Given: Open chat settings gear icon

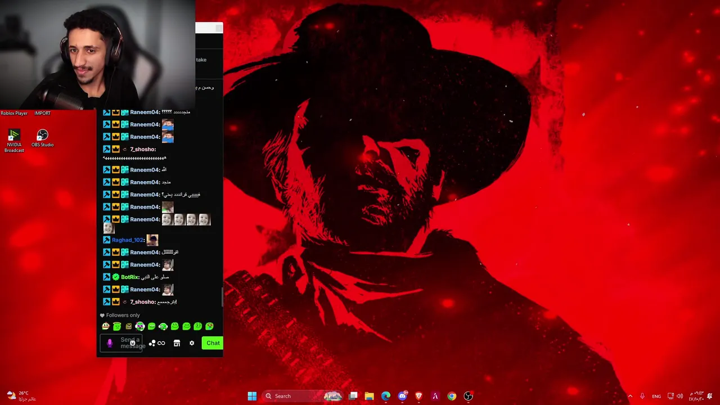Looking at the screenshot, I should coord(192,343).
